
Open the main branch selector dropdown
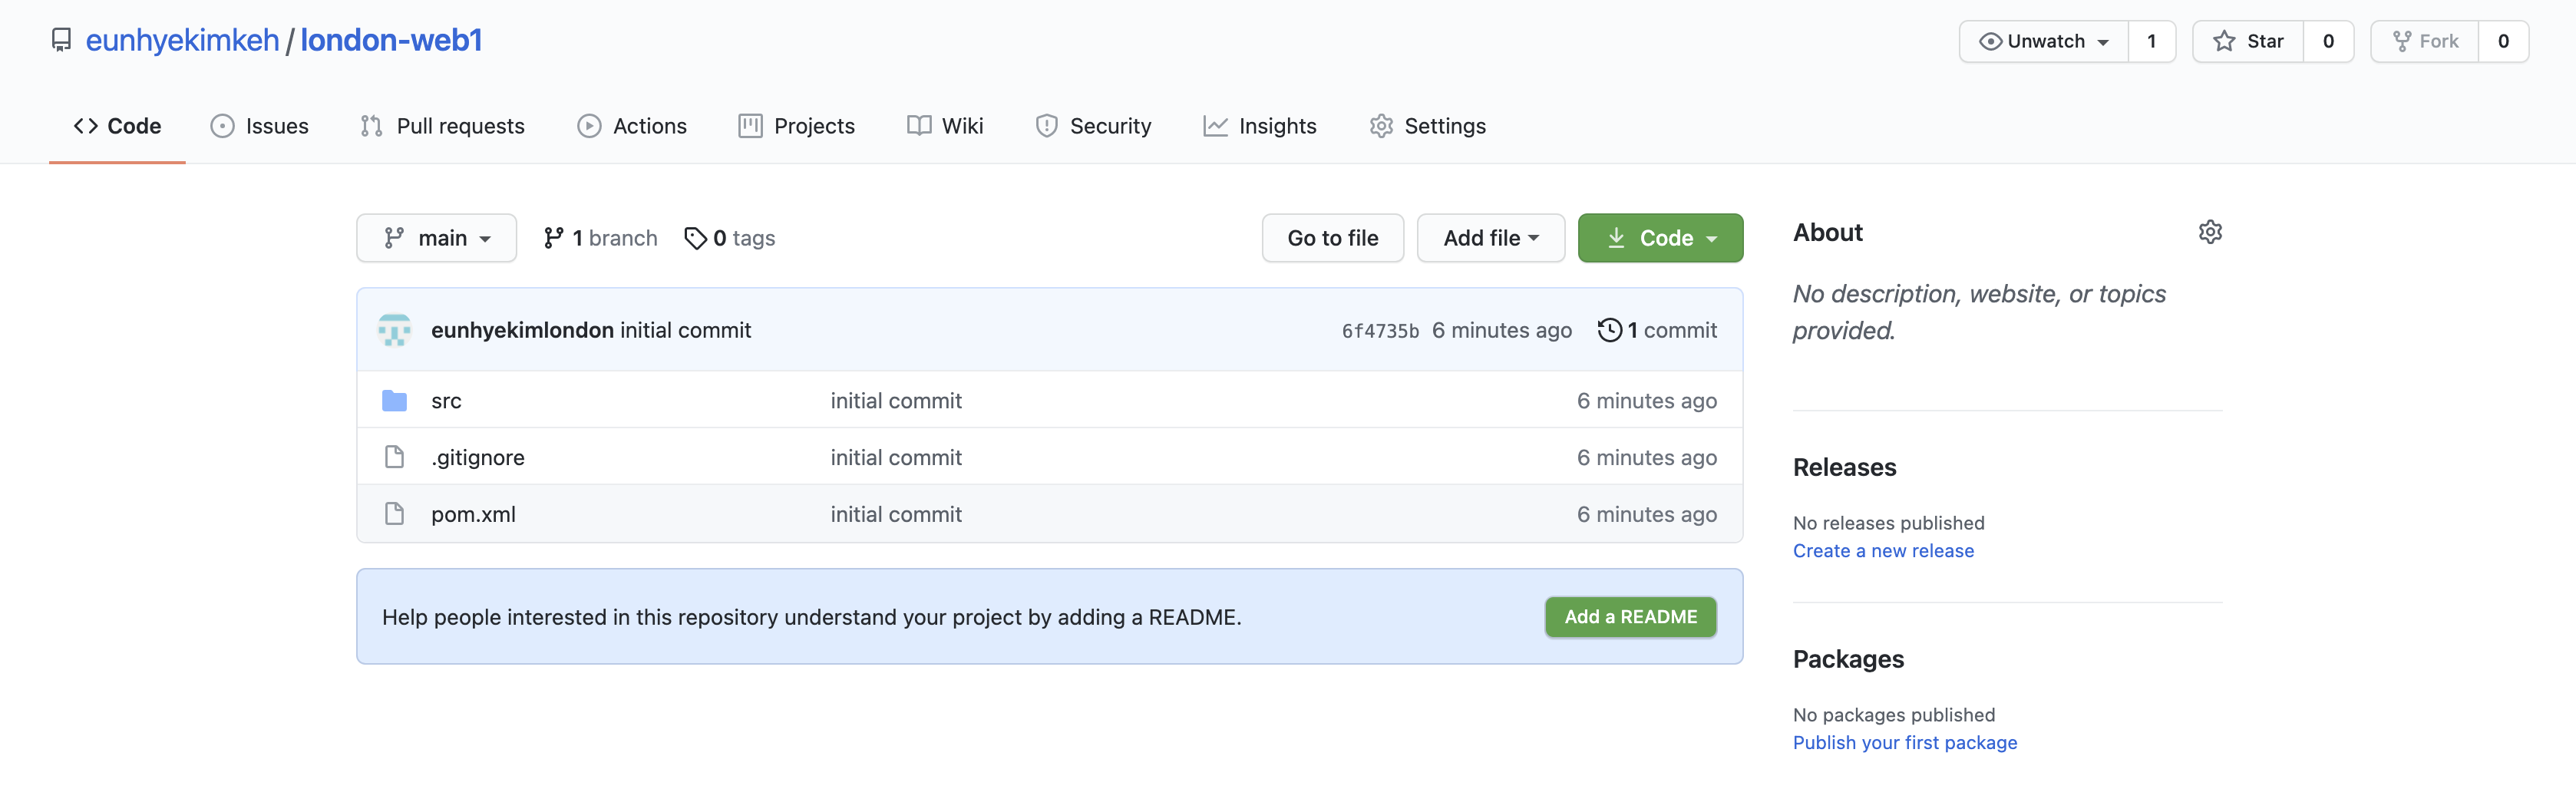pos(436,238)
